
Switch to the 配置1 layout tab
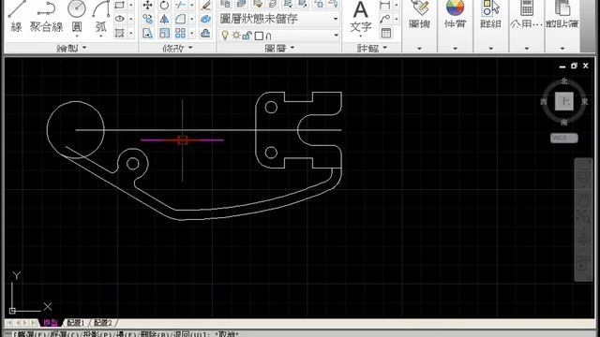[x=76, y=323]
